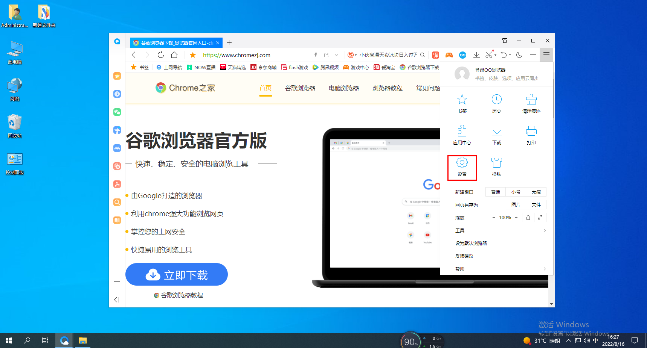The width and height of the screenshot is (647, 348).
Task: Select 谷歌浏览器 navigation tab
Action: (x=300, y=88)
